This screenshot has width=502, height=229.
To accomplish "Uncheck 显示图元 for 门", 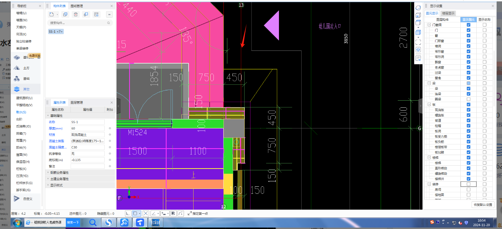I will click(x=468, y=30).
